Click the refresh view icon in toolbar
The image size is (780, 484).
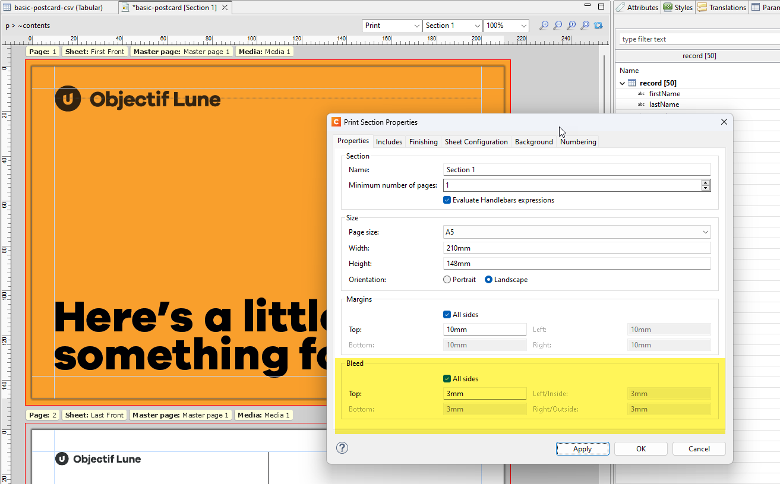pos(598,26)
